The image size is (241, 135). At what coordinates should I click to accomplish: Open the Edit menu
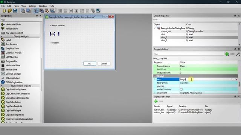pyautogui.click(x=9, y=6)
